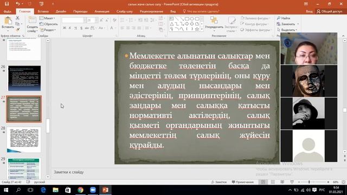Switch to the Slide Show (Слайд-шоу) tab
This screenshot has width=347, height=195.
click(x=125, y=11)
